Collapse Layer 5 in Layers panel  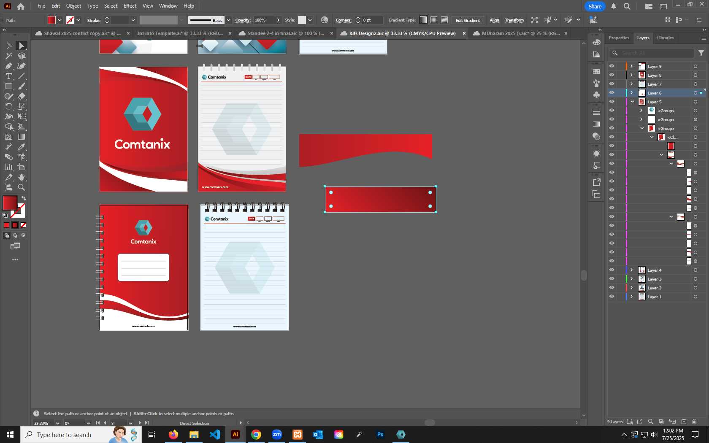pos(632,102)
